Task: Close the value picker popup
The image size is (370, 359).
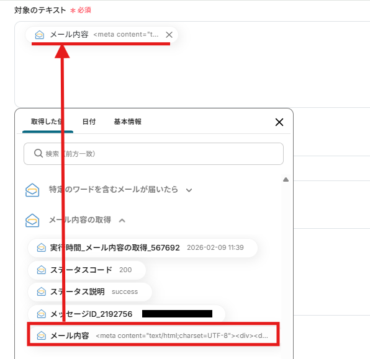Action: click(279, 122)
